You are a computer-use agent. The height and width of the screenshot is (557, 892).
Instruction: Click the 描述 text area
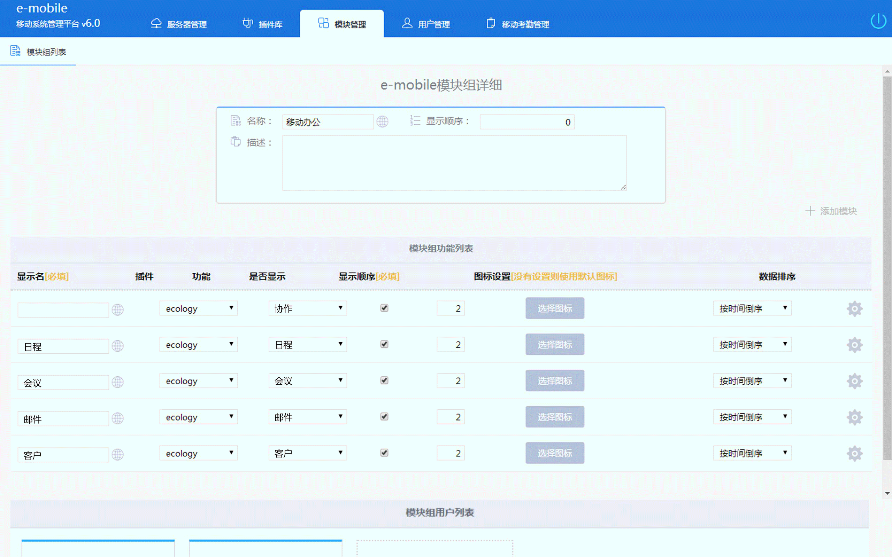tap(454, 163)
